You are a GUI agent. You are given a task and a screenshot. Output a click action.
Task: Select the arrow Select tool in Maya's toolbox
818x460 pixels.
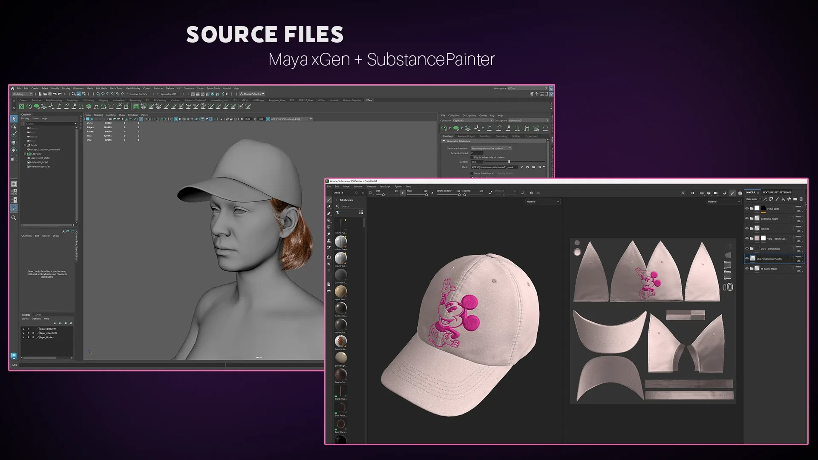[14, 119]
